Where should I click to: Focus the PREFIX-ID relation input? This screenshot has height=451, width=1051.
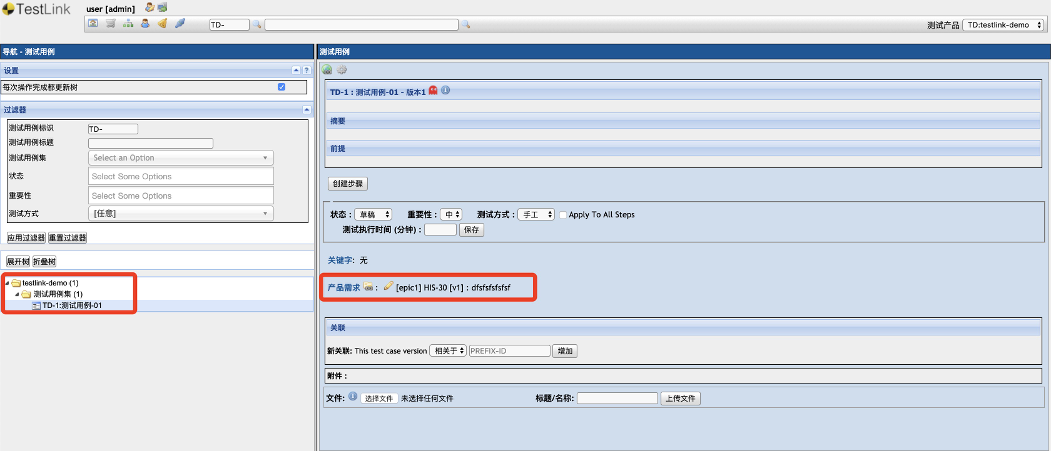tap(510, 351)
